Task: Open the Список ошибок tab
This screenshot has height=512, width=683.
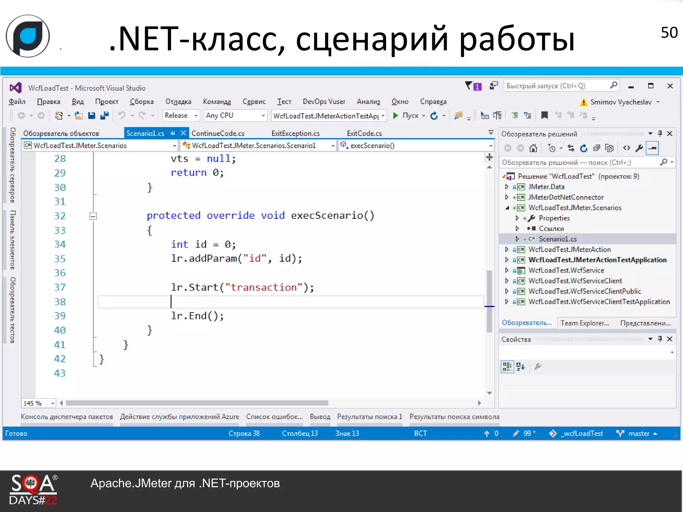Action: pos(274,417)
